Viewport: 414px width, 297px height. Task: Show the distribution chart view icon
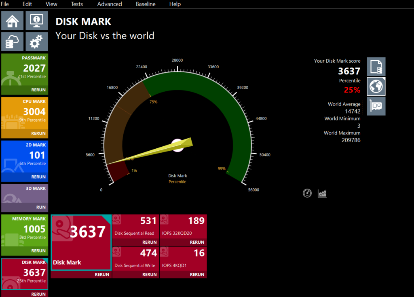pos(322,193)
